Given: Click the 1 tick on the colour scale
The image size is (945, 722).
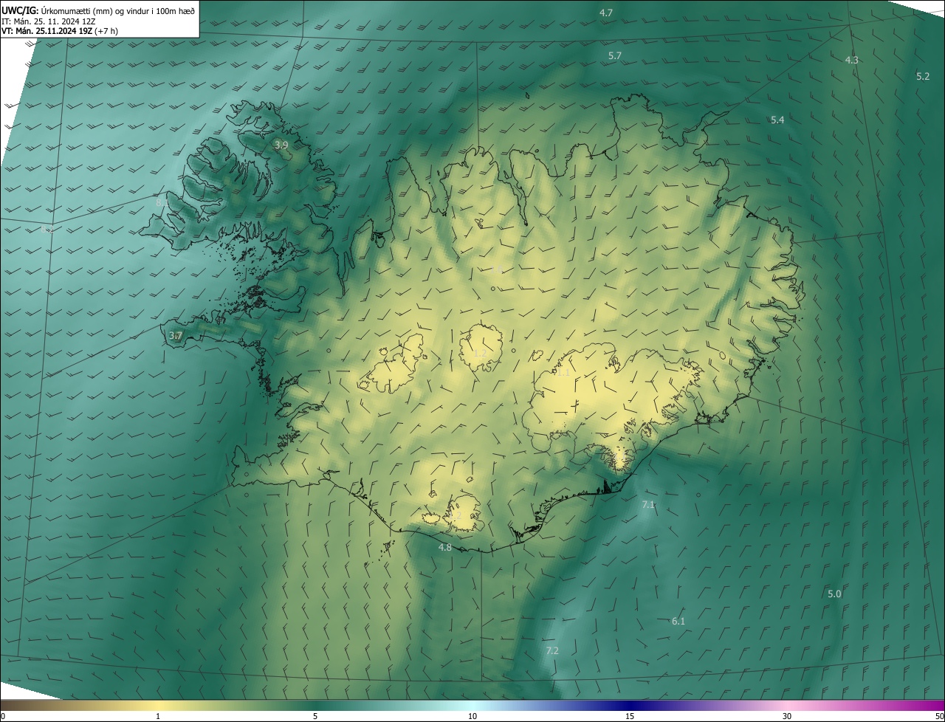Looking at the screenshot, I should pos(158,716).
